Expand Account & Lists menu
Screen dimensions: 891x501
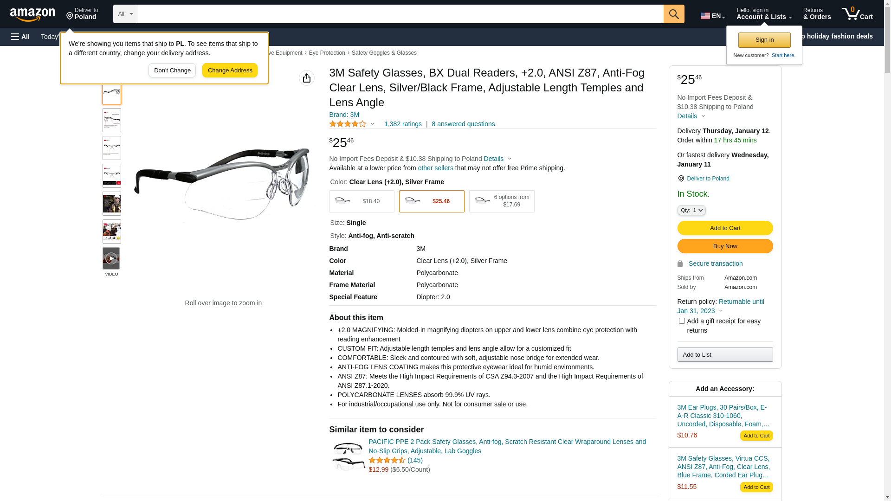click(x=764, y=14)
